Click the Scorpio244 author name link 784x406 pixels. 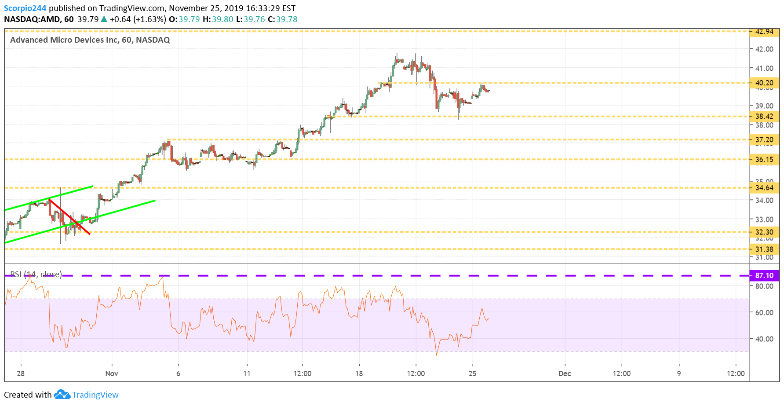tap(25, 8)
